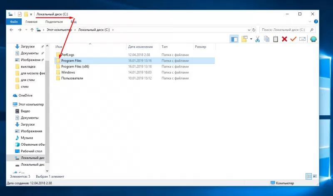Open the help question mark icon
Viewport: 333px width, 196px height.
(x=316, y=22)
